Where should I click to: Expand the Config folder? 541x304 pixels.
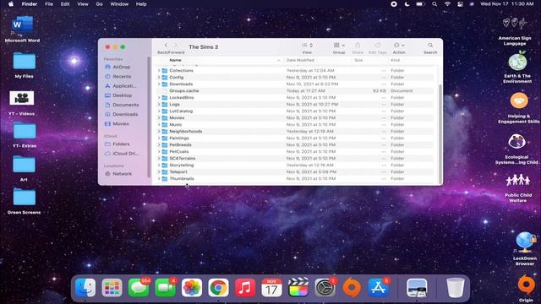(159, 77)
